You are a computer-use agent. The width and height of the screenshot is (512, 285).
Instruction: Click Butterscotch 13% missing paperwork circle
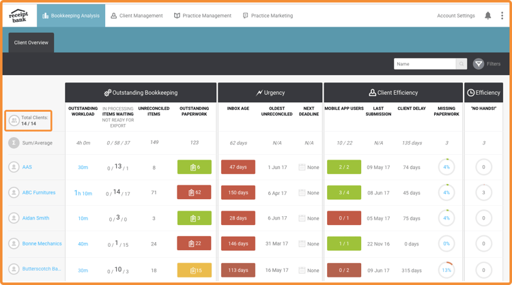[x=446, y=270]
